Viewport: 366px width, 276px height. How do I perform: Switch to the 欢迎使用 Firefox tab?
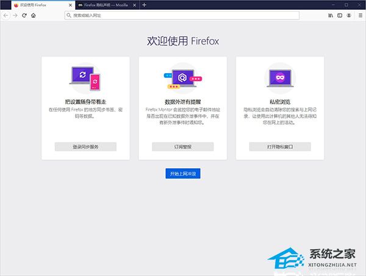click(43, 5)
